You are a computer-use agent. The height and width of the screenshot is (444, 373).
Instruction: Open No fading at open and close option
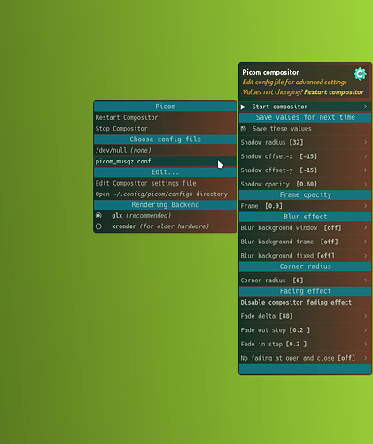tap(305, 358)
